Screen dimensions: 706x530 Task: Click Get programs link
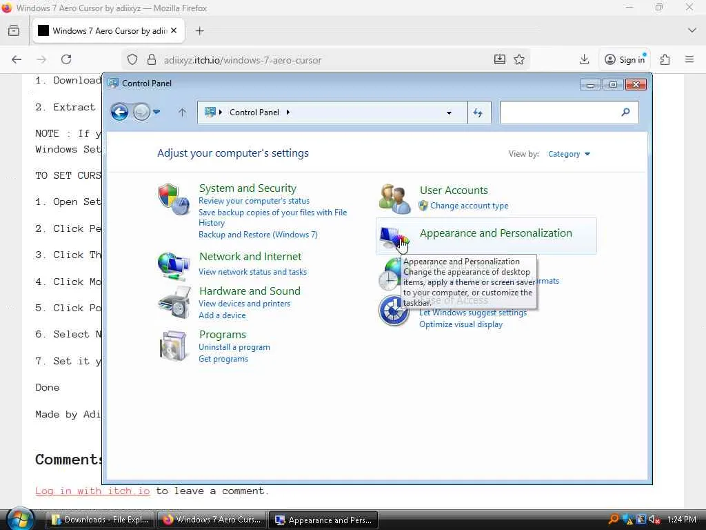[223, 359]
